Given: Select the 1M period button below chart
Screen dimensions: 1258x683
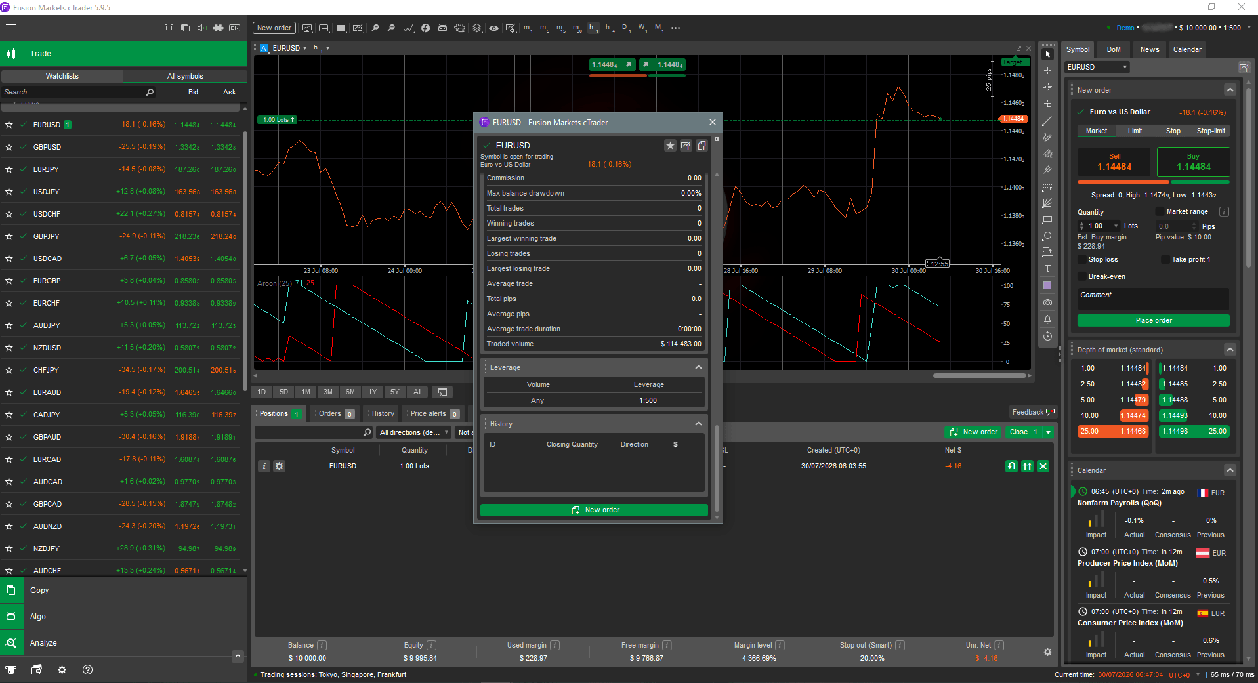Looking at the screenshot, I should point(306,392).
